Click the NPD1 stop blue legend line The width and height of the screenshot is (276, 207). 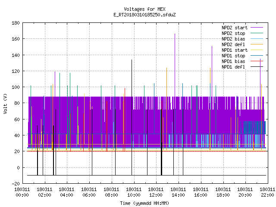point(257,56)
